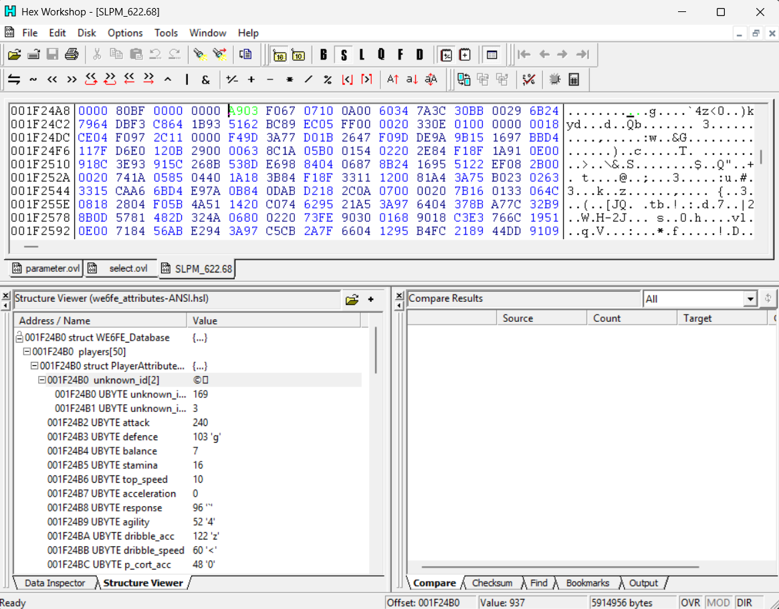779x609 pixels.
Task: Set data type to Double (D)
Action: tap(420, 55)
